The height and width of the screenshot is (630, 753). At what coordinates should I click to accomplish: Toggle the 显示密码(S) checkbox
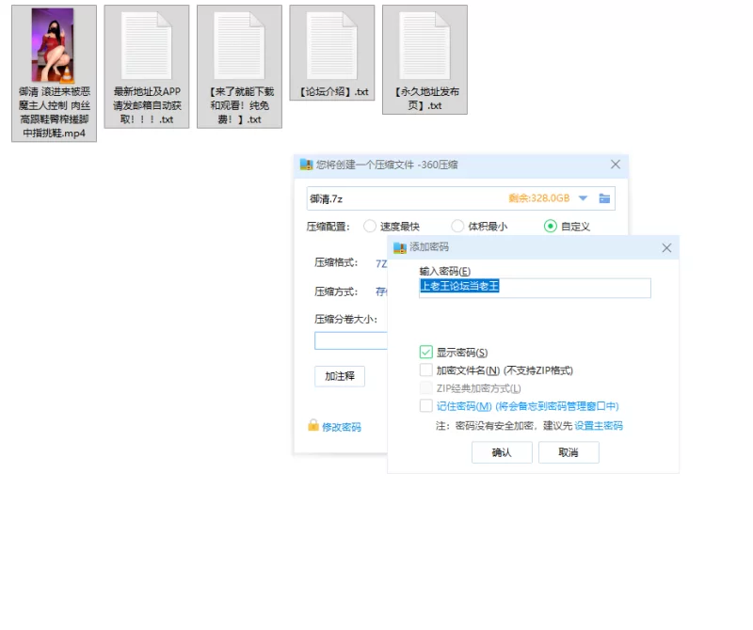pos(426,353)
